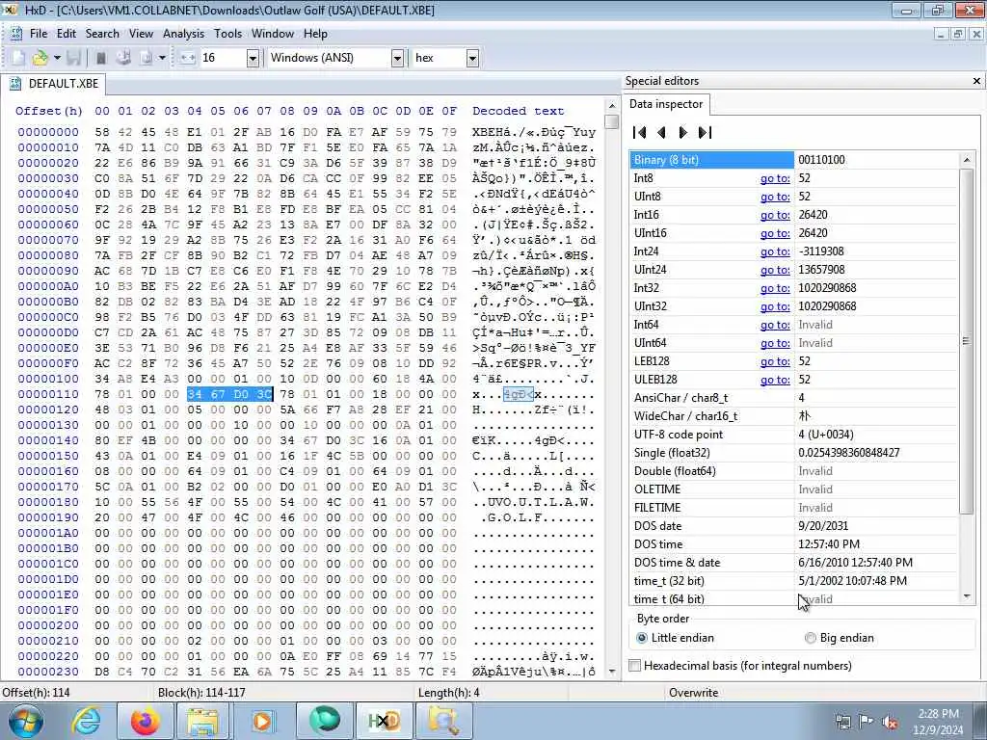The height and width of the screenshot is (740, 987).
Task: Click go to link for Int64
Action: click(x=775, y=325)
